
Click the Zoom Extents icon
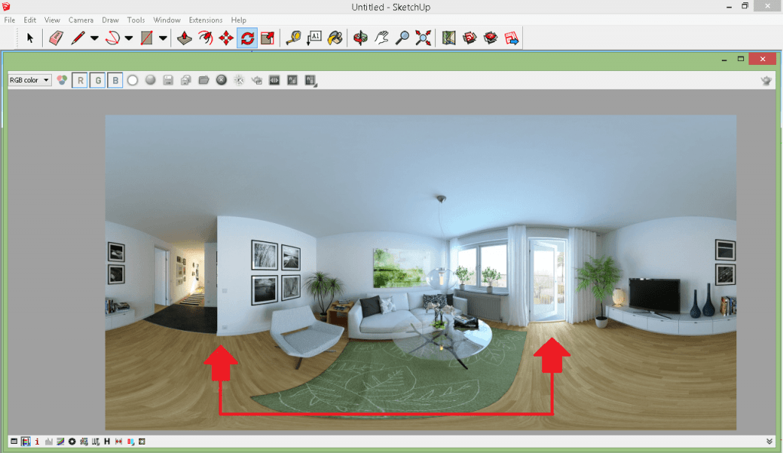pos(423,37)
